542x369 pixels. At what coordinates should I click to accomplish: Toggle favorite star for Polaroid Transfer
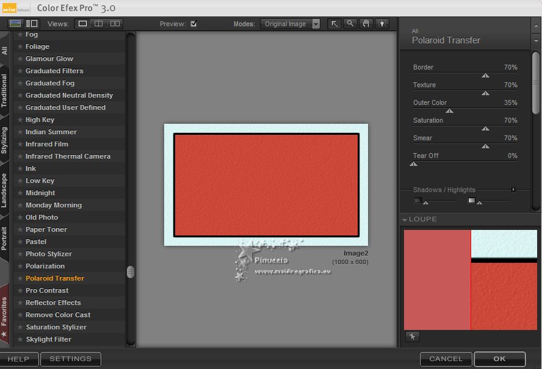pos(20,278)
